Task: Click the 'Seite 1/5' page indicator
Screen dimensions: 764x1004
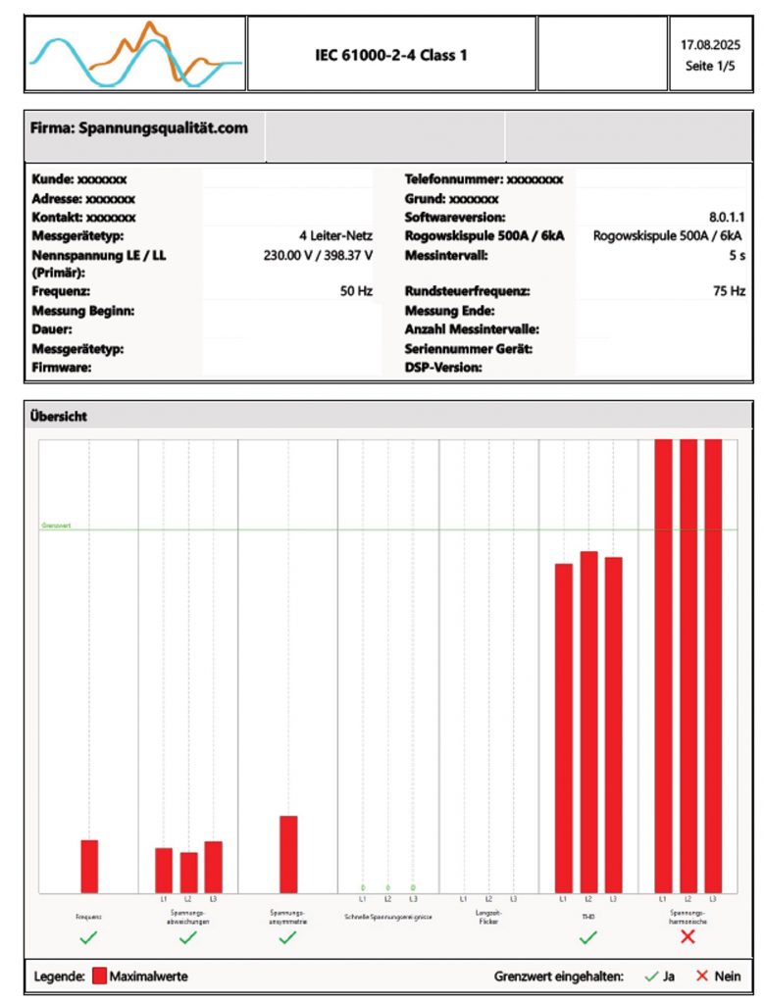Action: click(x=710, y=66)
